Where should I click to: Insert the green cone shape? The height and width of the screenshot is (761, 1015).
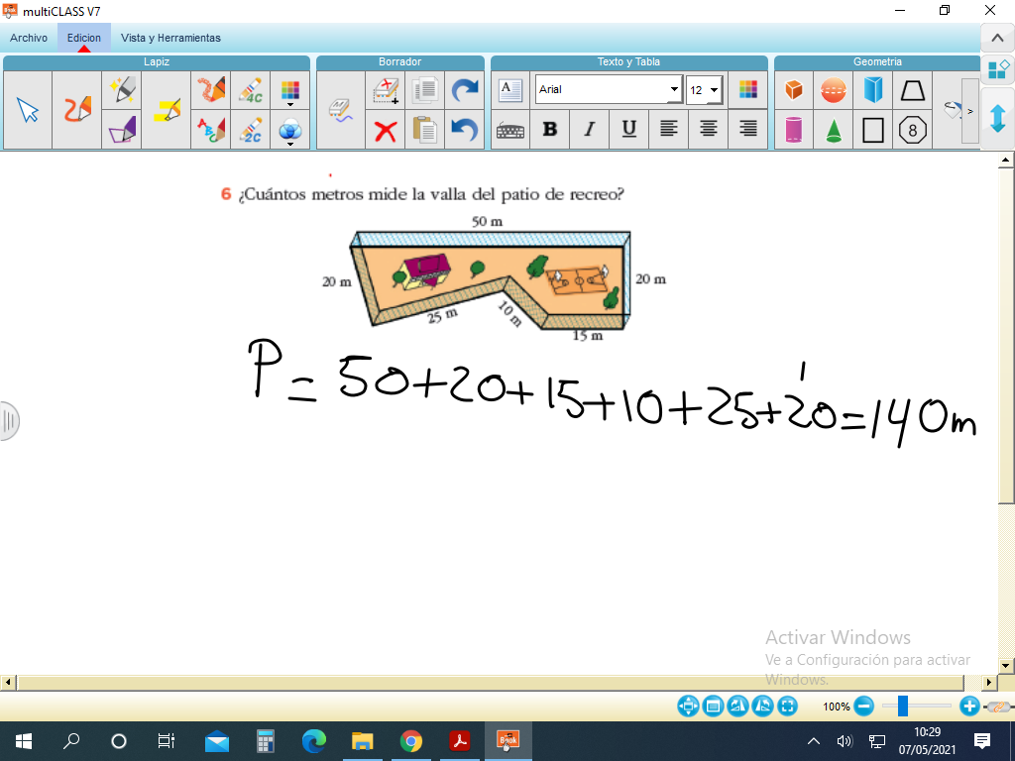(833, 130)
